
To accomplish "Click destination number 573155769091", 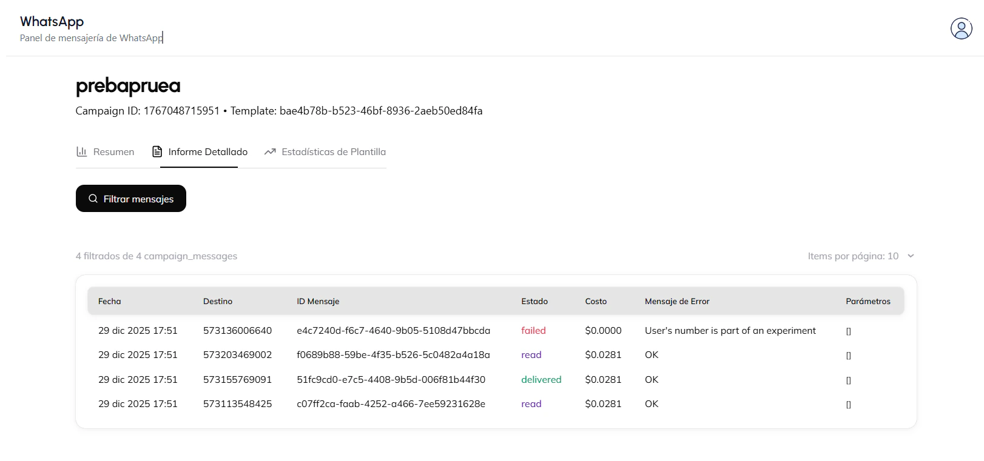I will pyautogui.click(x=238, y=380).
